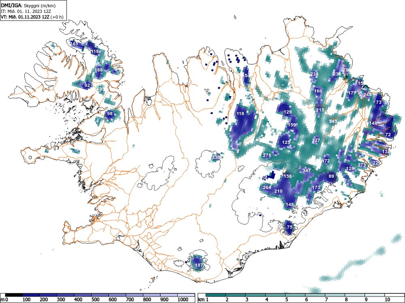
Task: Select the '271' visibility value
Action: [x=267, y=156]
